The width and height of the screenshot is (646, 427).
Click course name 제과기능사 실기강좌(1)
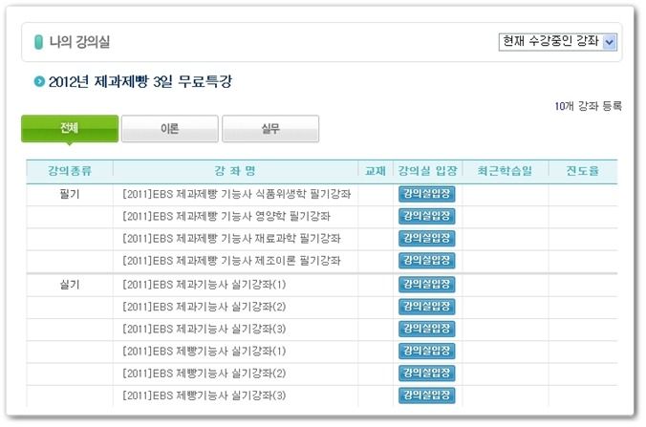[205, 285]
